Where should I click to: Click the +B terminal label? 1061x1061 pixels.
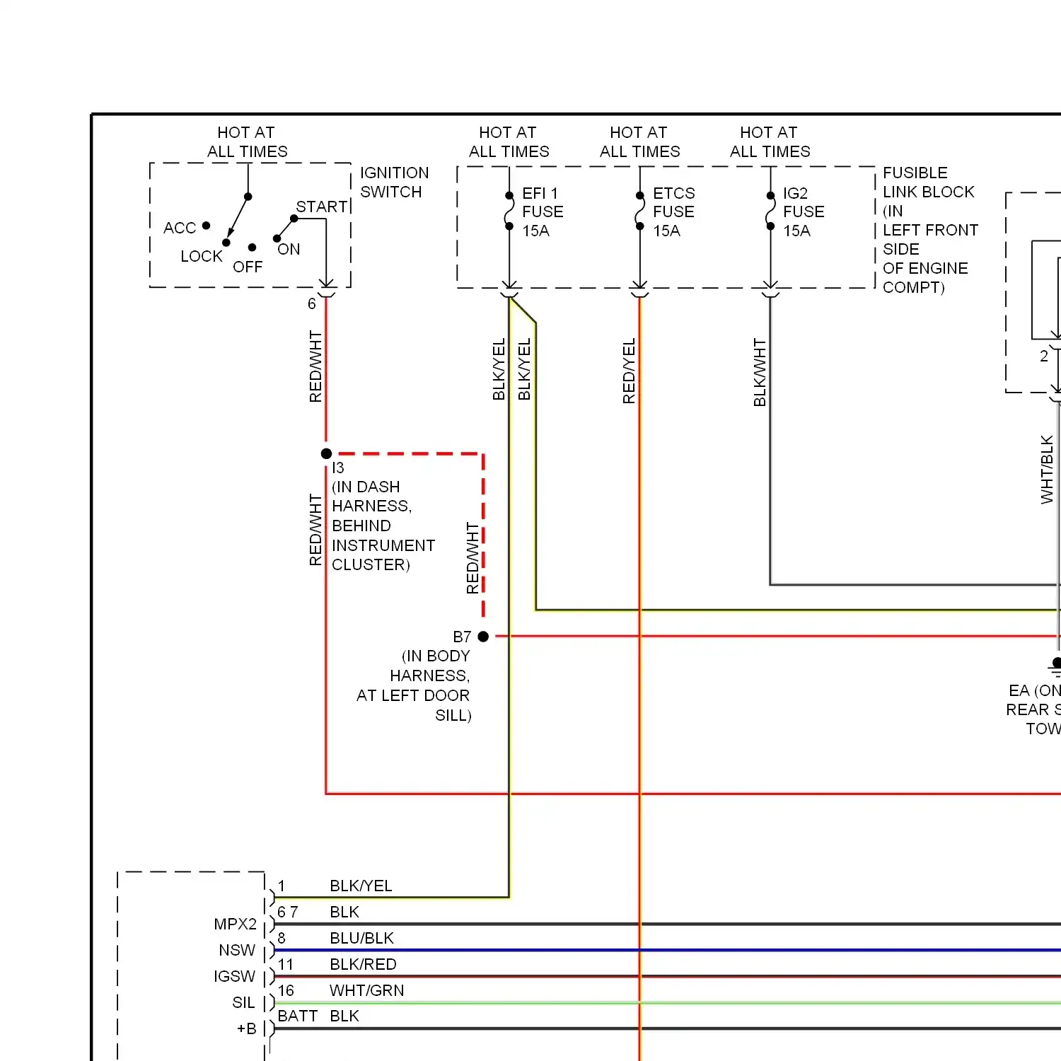point(247,1028)
